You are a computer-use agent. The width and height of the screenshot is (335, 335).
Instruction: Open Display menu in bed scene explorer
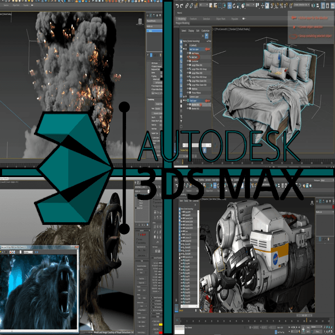[x=191, y=31]
